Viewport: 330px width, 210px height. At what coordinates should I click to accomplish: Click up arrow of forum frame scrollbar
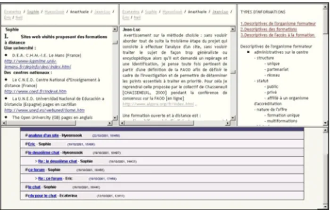click(325, 130)
